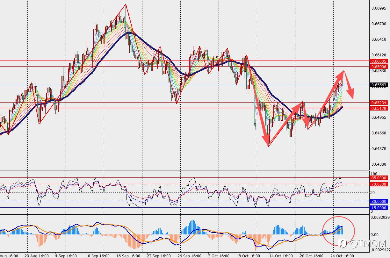Select the red 0.65906 level tag
Image resolution: width=390 pixels, height=258 pixels.
click(379, 67)
